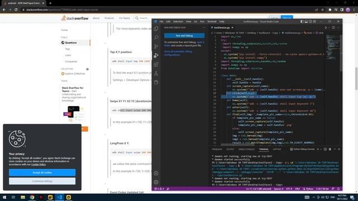Viewport: 358px width, 201px height.
Task: Open the Extensions view in VS Code
Action: pos(156,65)
